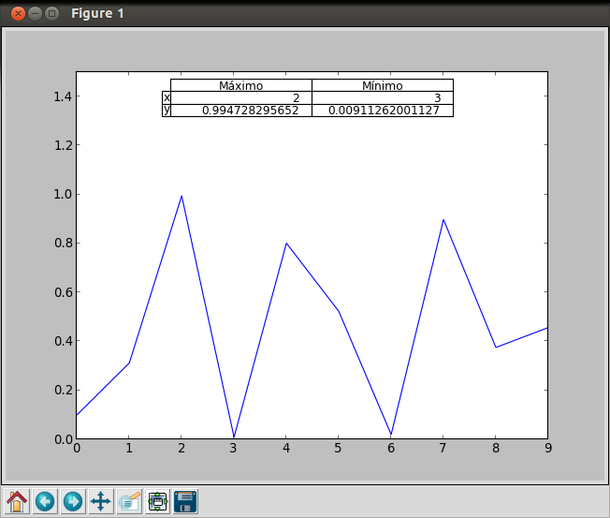Click the Mínimo table header cell
610x518 pixels.
(383, 85)
